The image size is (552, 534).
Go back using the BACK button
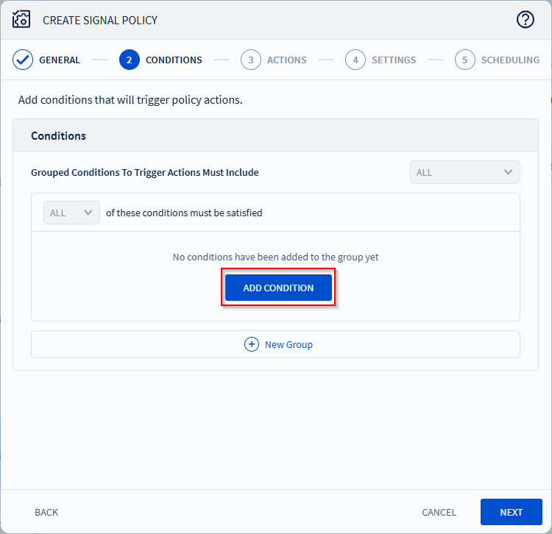pyautogui.click(x=46, y=512)
